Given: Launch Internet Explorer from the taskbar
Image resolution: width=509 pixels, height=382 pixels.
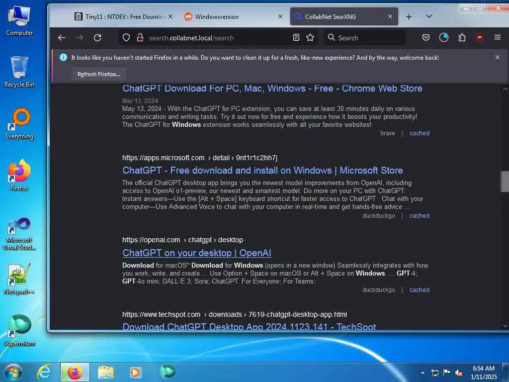Looking at the screenshot, I should pyautogui.click(x=44, y=372).
